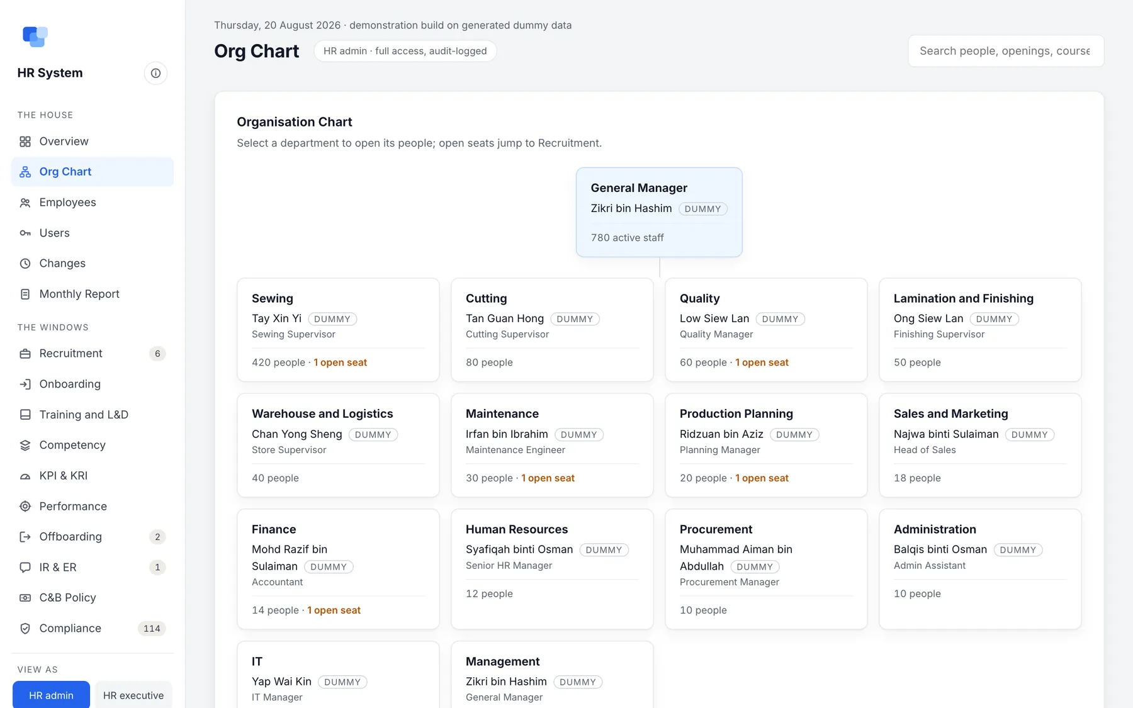1133x708 pixels.
Task: Click the IR & ER badge showing 1
Action: (x=157, y=567)
